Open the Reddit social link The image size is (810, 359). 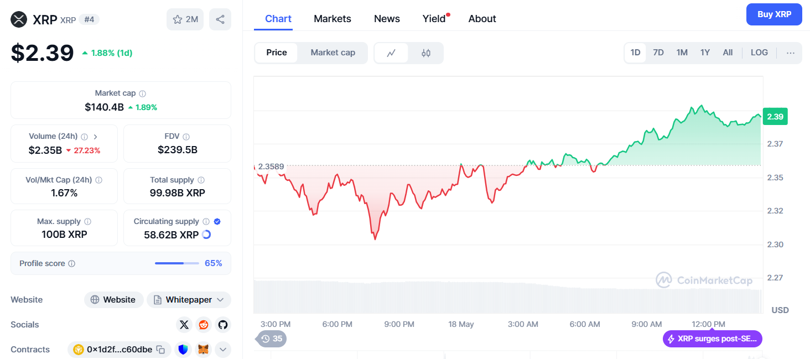point(204,325)
